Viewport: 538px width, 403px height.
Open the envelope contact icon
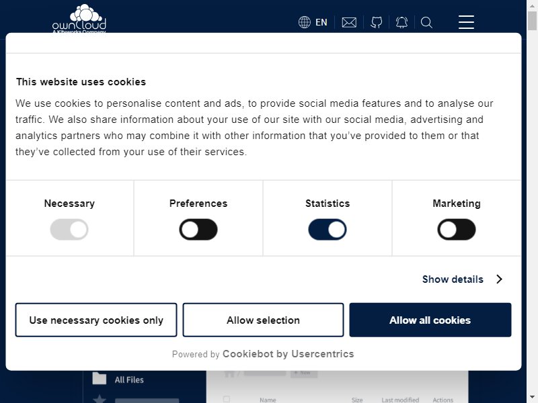(x=349, y=23)
